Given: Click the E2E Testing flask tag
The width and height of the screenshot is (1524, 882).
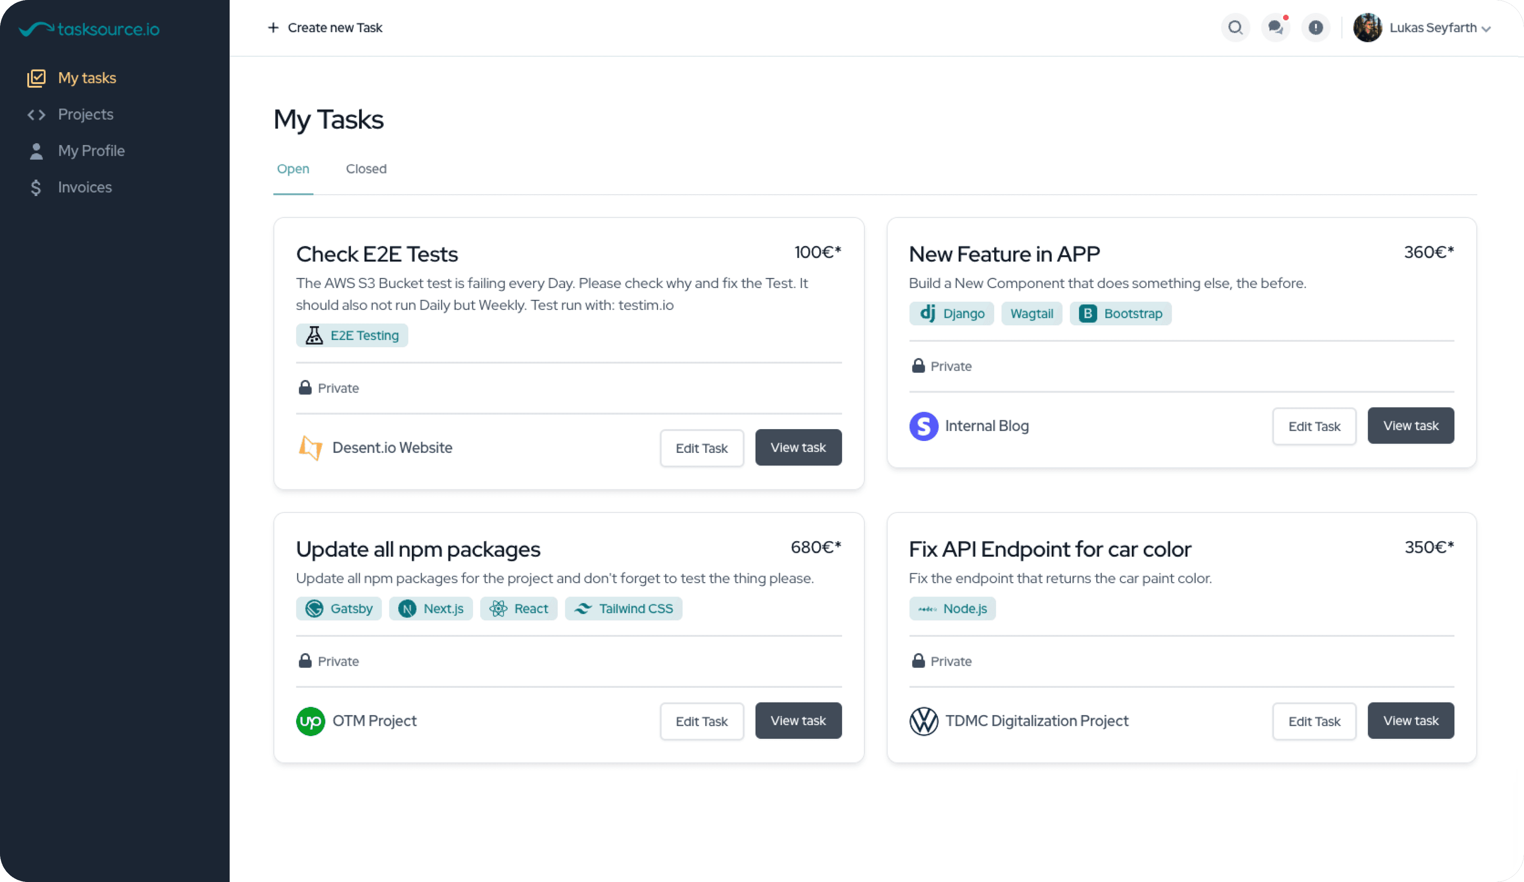Looking at the screenshot, I should [352, 336].
